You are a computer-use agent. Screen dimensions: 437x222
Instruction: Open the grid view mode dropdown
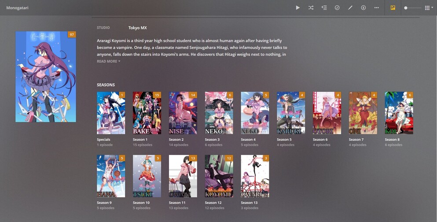pyautogui.click(x=429, y=8)
